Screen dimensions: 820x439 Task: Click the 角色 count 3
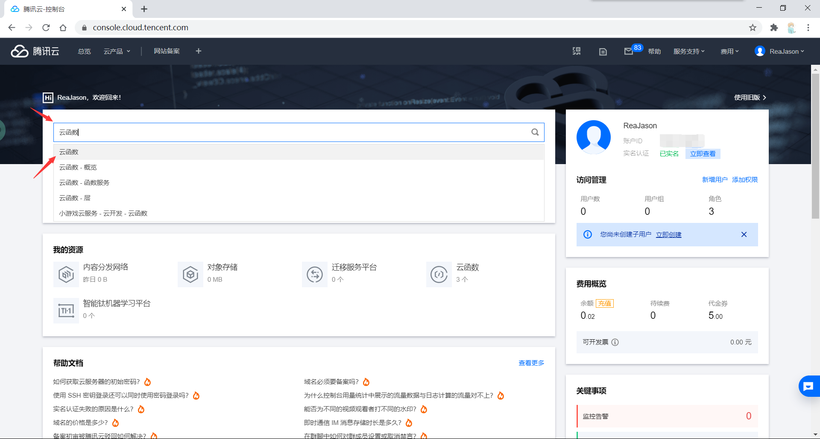pyautogui.click(x=711, y=211)
